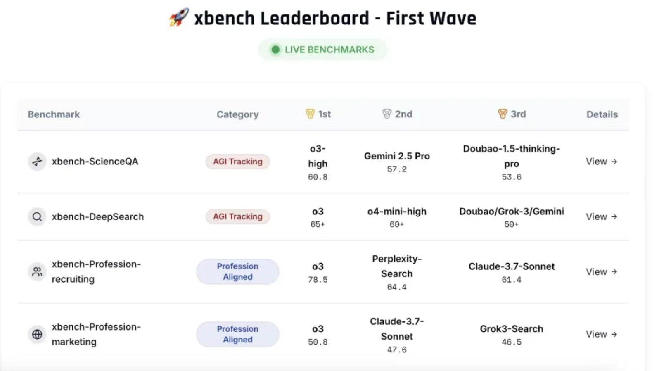This screenshot has height=371, width=659.
Task: Click the xbench-ScienceQA sparkle icon
Action: coord(37,162)
